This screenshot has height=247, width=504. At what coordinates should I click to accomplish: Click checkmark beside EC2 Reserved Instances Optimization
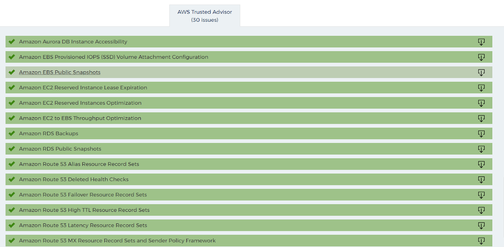pyautogui.click(x=12, y=103)
